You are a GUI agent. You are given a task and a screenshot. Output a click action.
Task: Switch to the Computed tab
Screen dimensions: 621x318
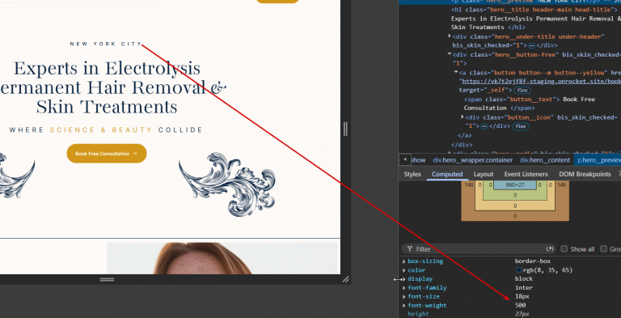click(x=447, y=174)
